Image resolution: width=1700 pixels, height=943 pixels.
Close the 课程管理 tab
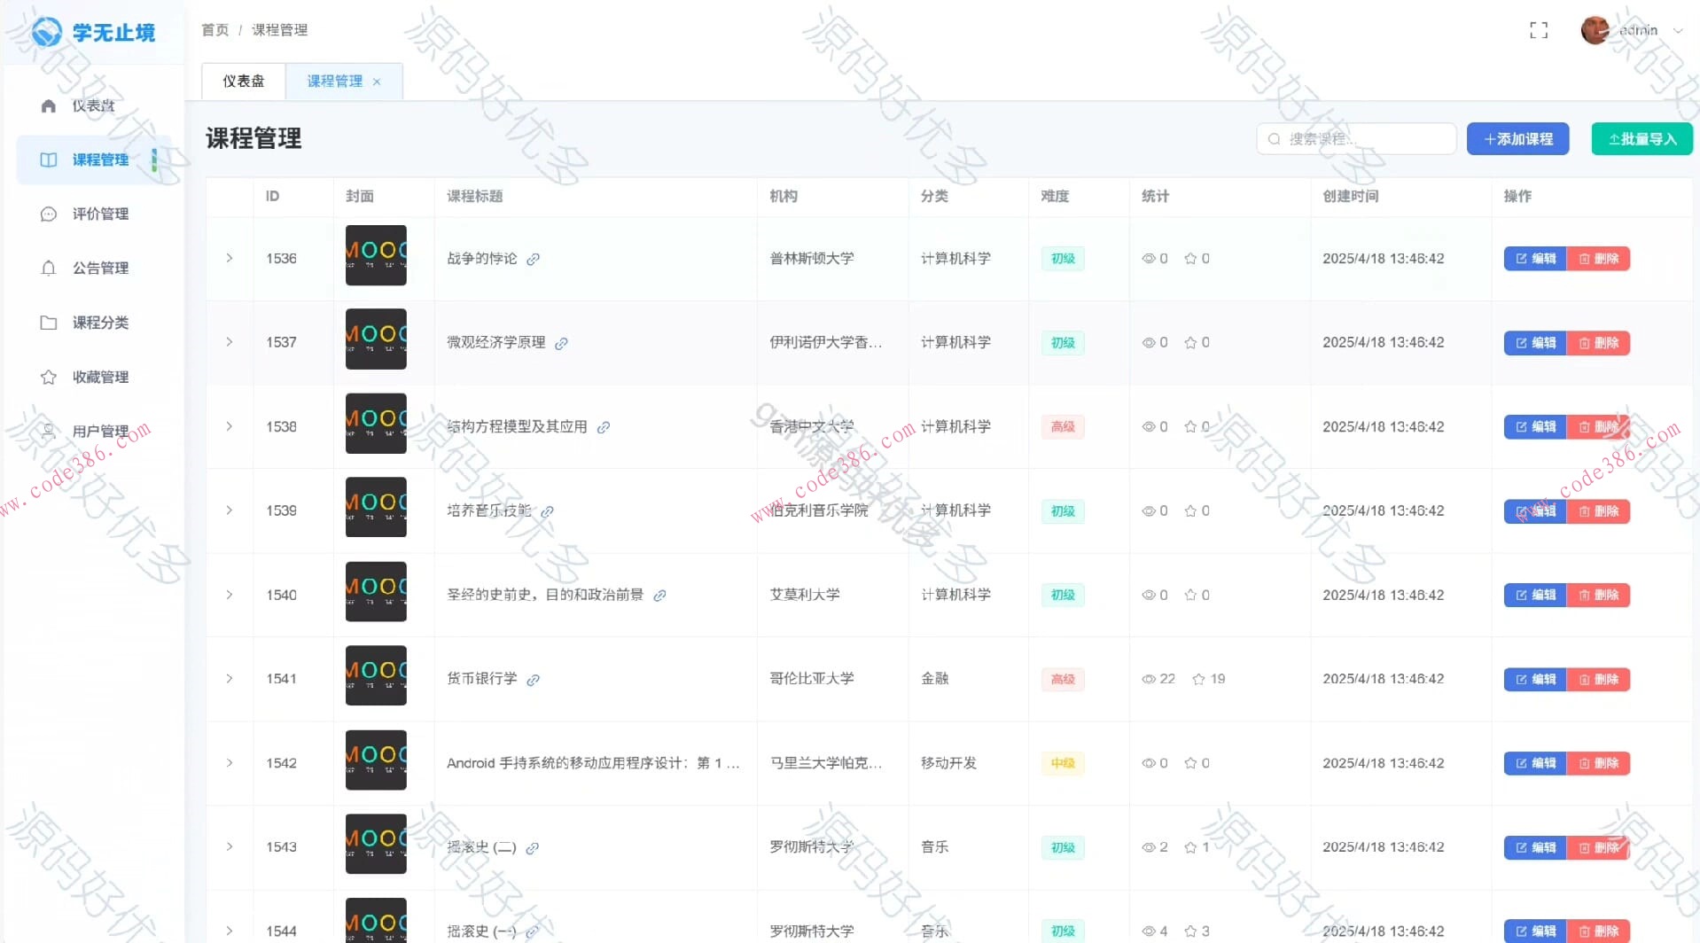[377, 82]
